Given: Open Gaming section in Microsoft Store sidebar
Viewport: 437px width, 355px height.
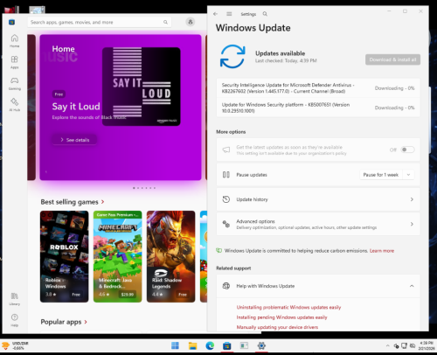Looking at the screenshot, I should click(x=15, y=83).
